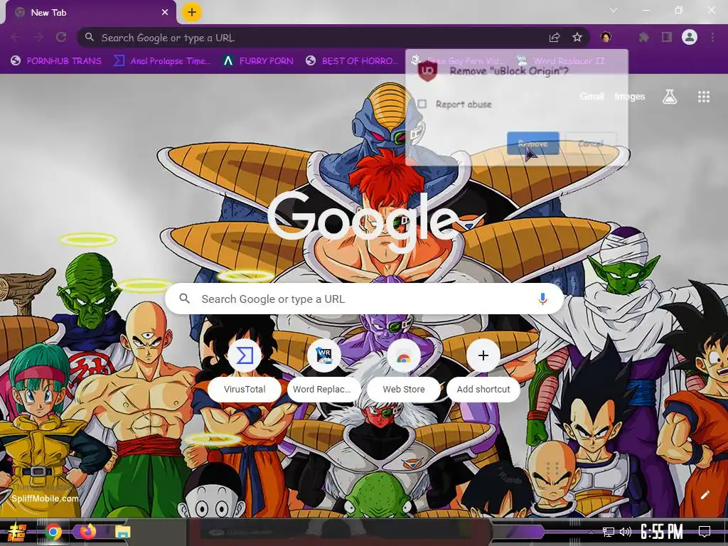Open Chrome profile avatar
The width and height of the screenshot is (728, 546).
tap(690, 37)
